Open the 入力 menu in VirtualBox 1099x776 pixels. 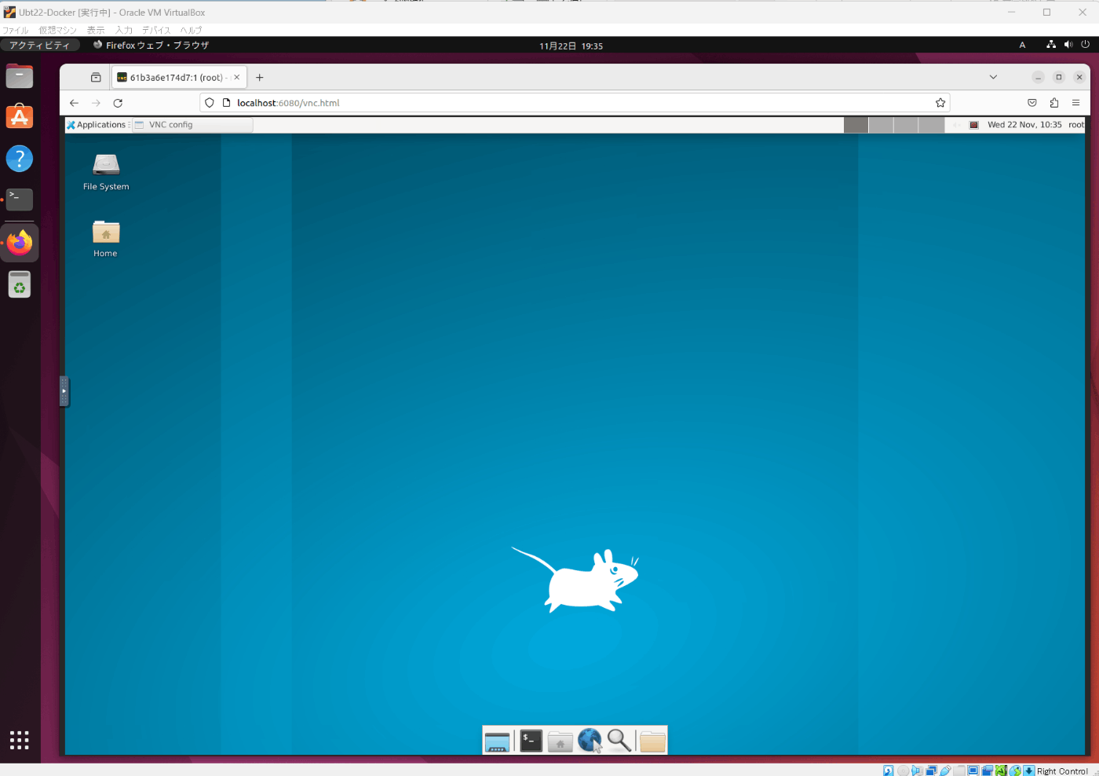coord(124,30)
